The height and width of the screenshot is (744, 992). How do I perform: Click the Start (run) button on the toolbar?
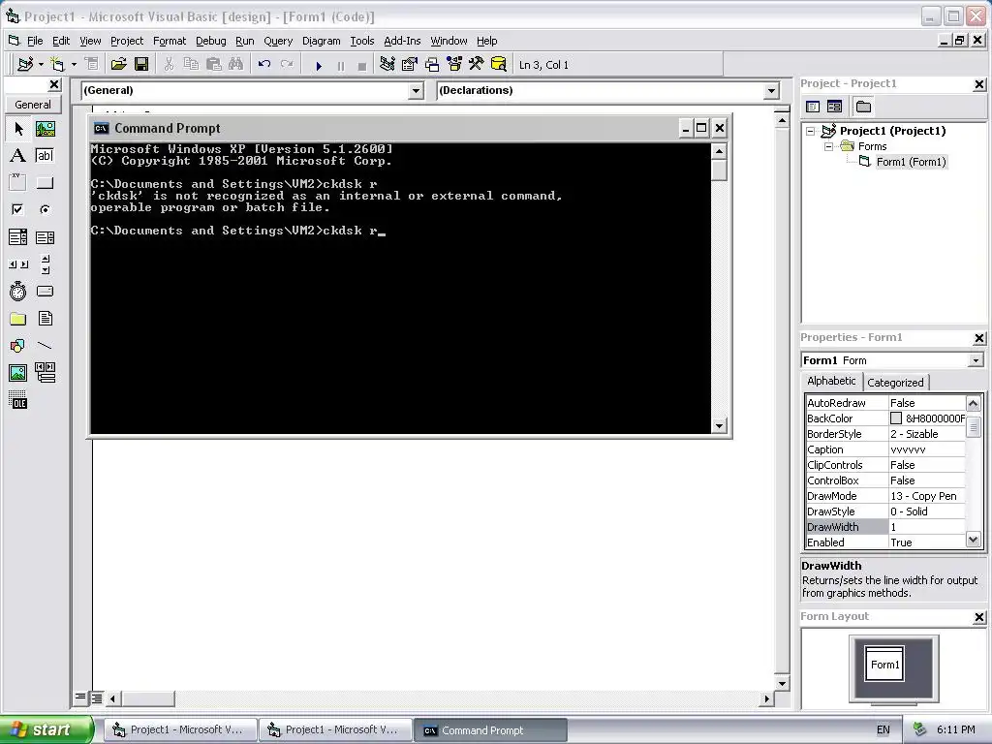[x=319, y=65]
